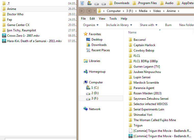Open the Edit menu
The image size is (194, 140).
coord(92,19)
